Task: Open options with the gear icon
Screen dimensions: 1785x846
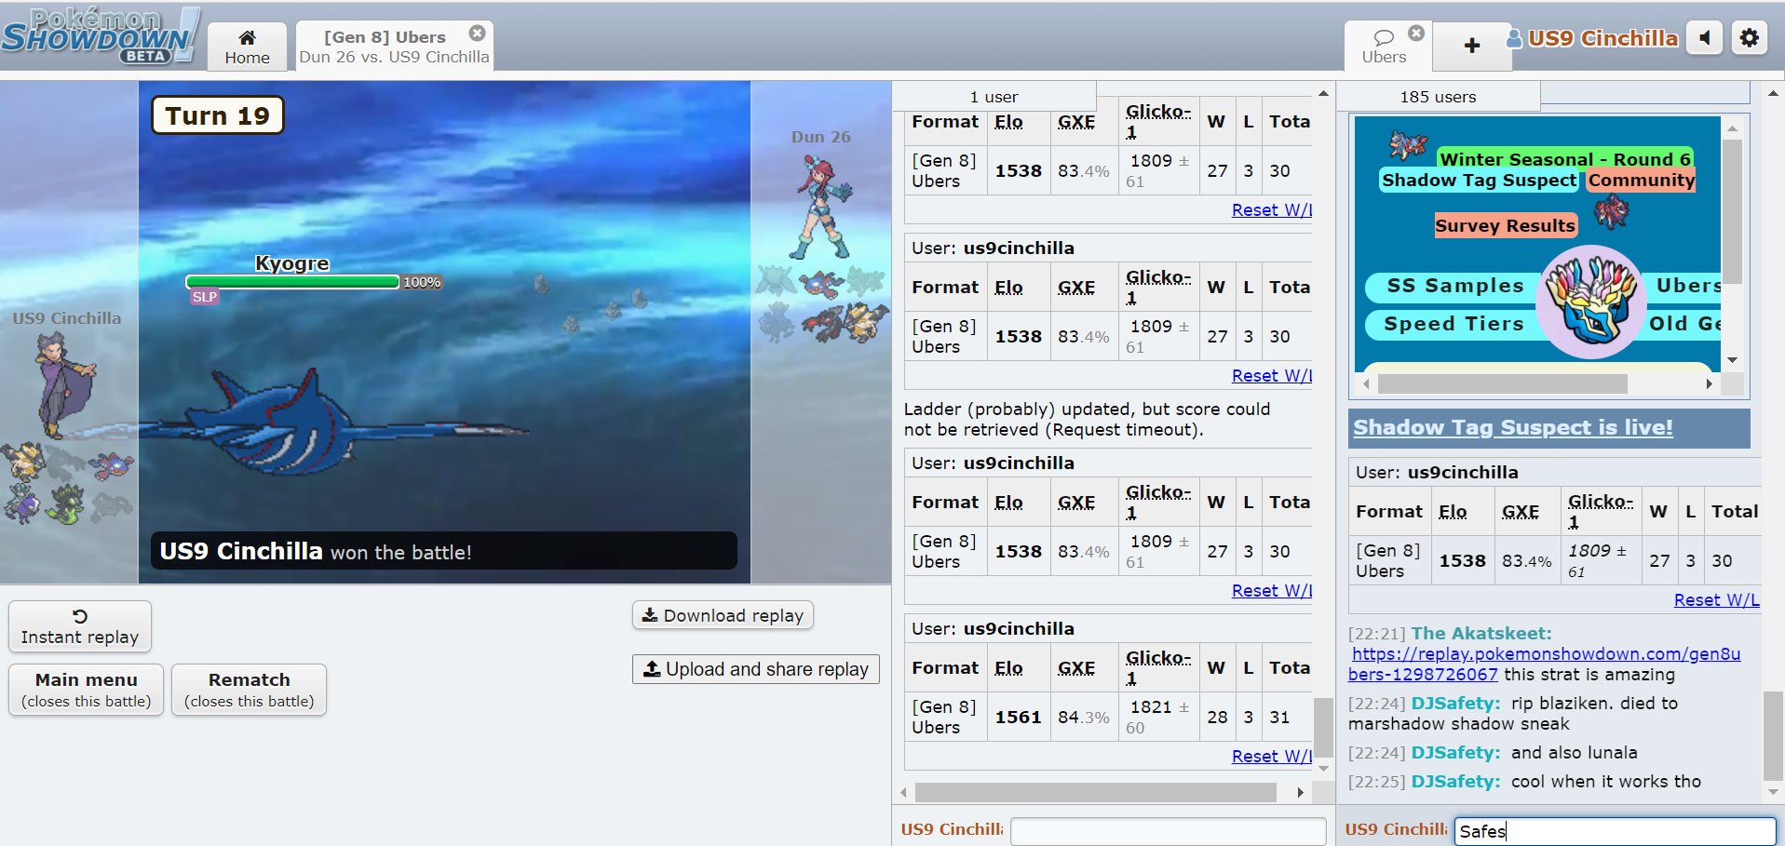Action: point(1749,38)
